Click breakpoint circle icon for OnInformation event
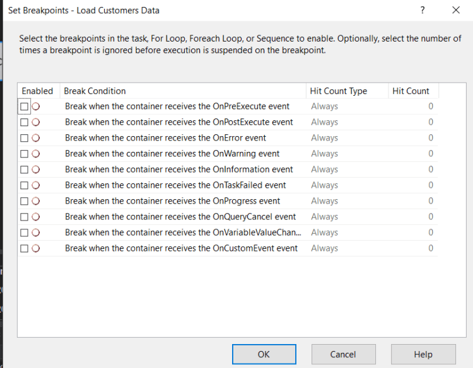The image size is (473, 368). (x=36, y=170)
